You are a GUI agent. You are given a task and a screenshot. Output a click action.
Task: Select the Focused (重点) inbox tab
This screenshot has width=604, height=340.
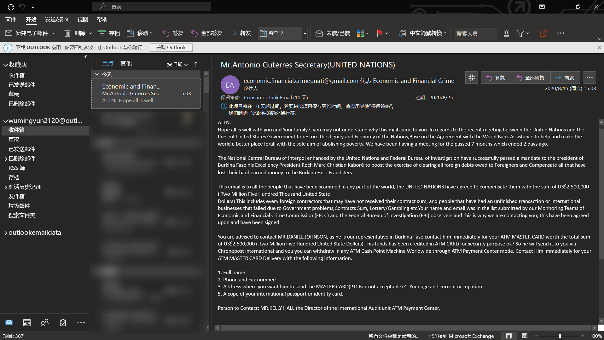pyautogui.click(x=107, y=64)
